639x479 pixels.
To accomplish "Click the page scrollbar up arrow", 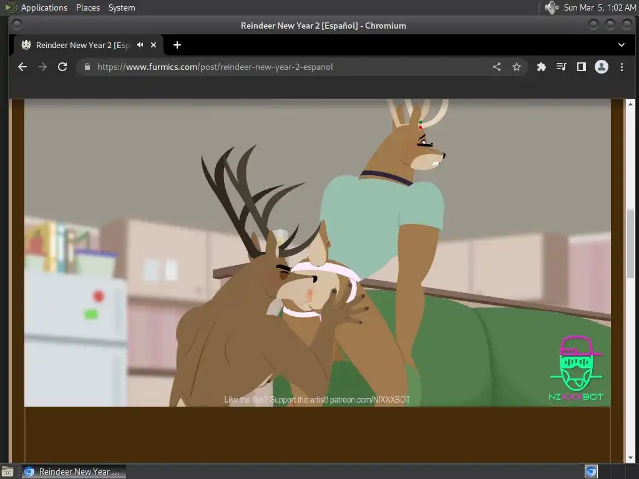I will pyautogui.click(x=630, y=104).
